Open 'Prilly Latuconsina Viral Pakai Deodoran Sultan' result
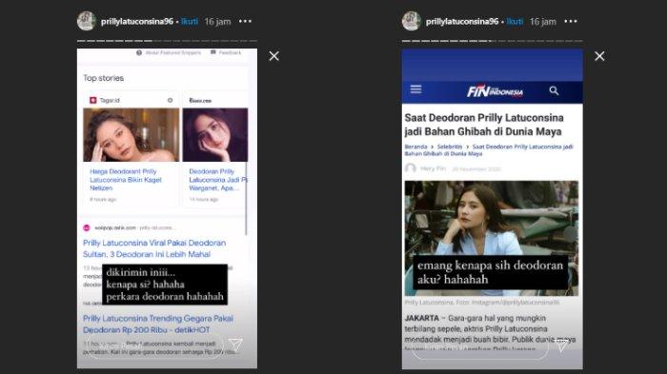This screenshot has width=667, height=374. pyautogui.click(x=154, y=248)
